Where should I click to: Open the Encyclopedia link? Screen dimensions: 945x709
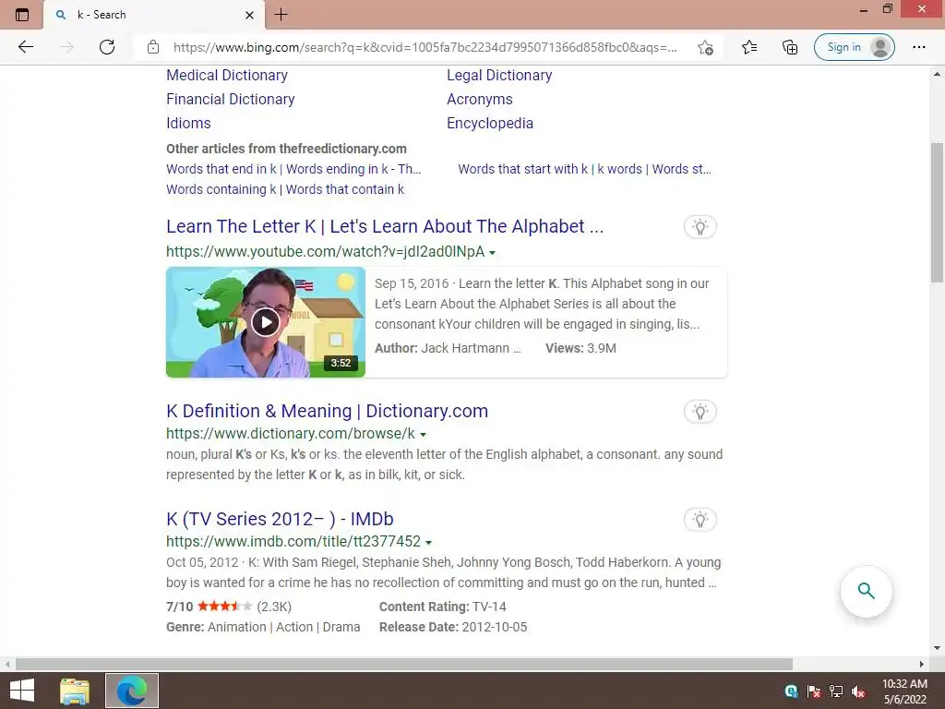pos(490,124)
